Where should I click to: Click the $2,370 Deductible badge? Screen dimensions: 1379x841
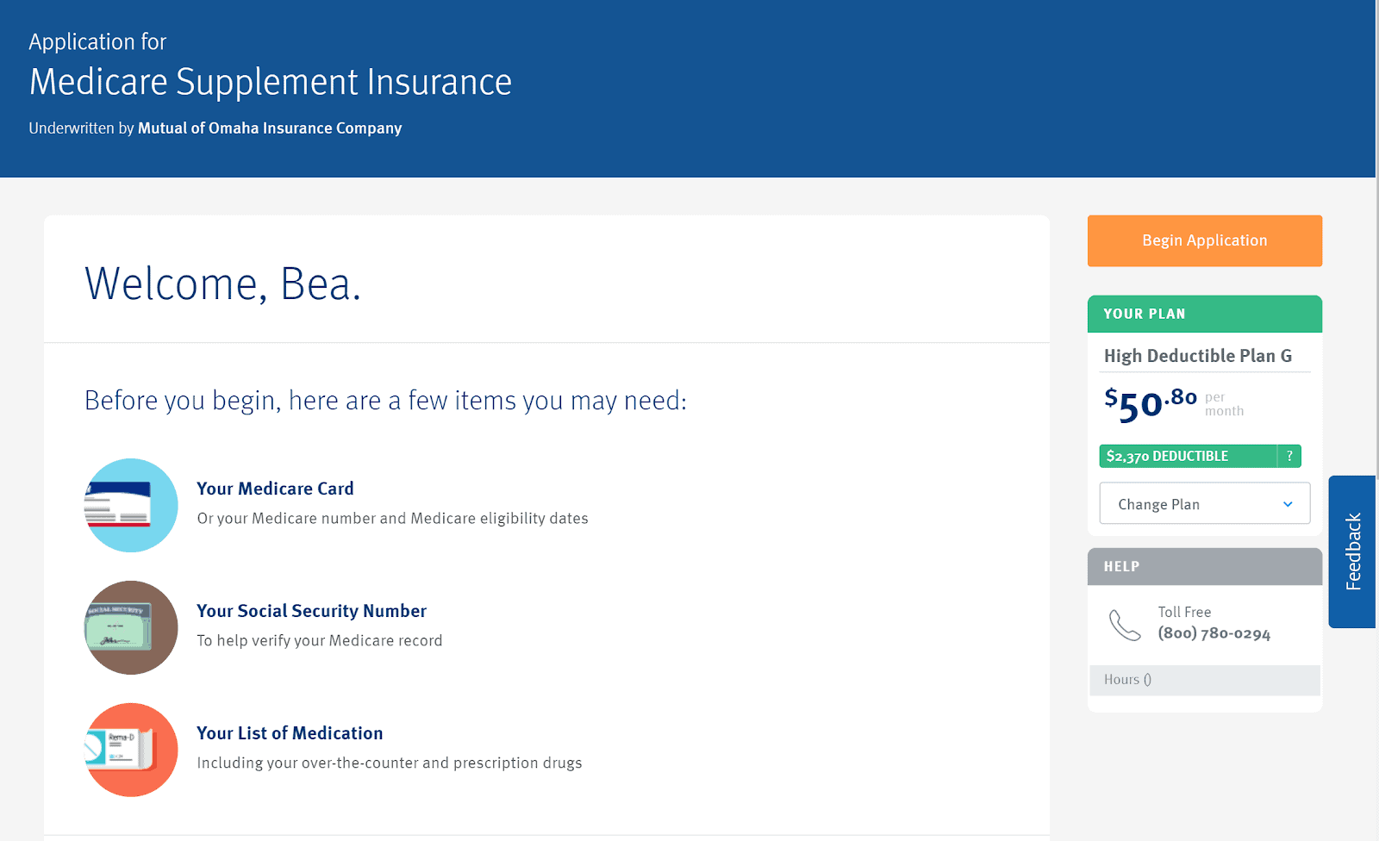pyautogui.click(x=1188, y=456)
